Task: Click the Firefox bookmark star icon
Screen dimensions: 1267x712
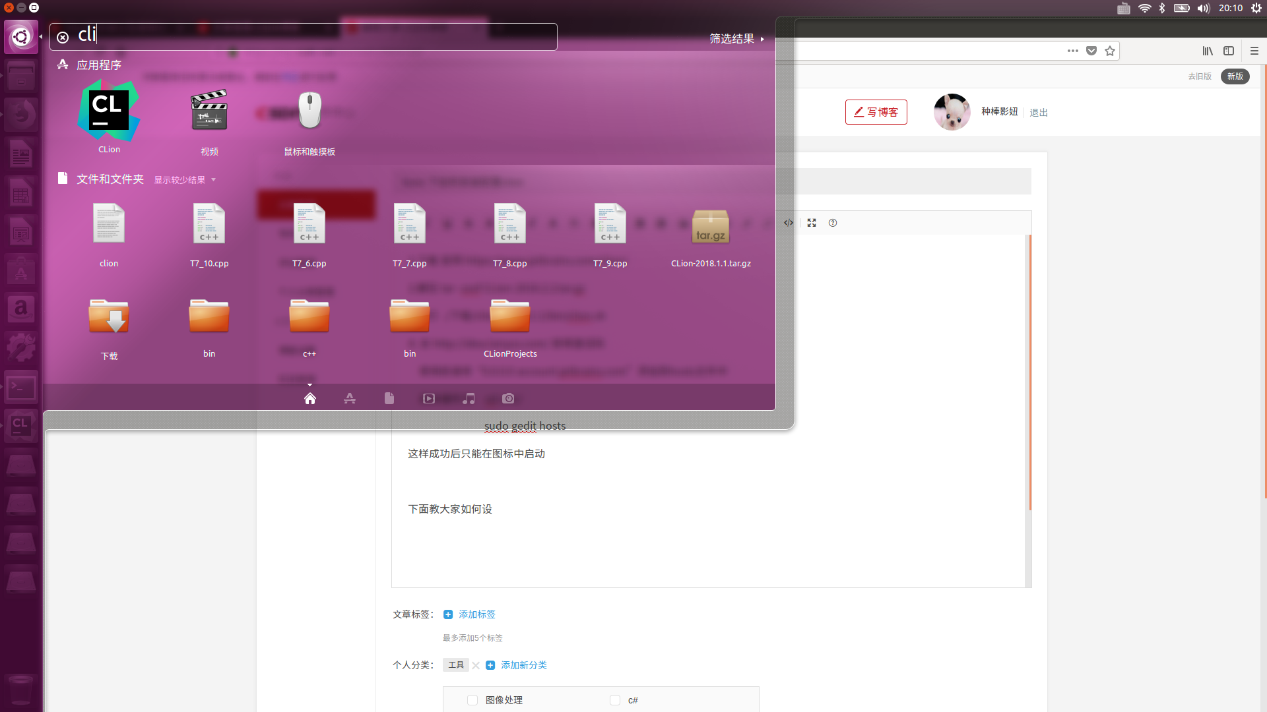Action: [x=1110, y=51]
